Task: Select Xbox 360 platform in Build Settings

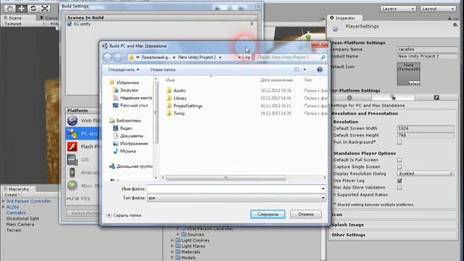Action: pyautogui.click(x=83, y=186)
